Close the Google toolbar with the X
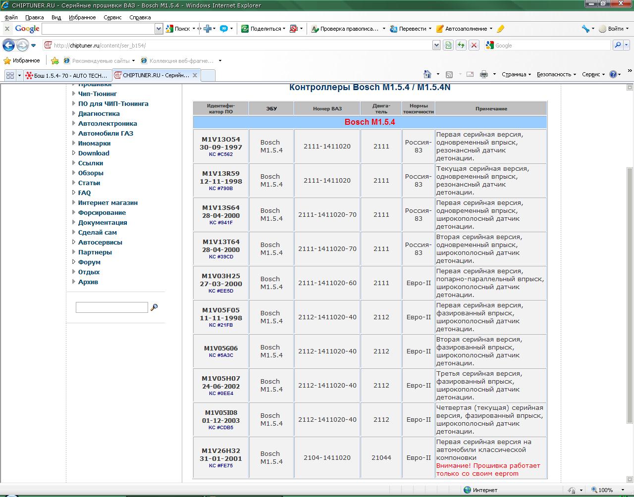 [7, 29]
